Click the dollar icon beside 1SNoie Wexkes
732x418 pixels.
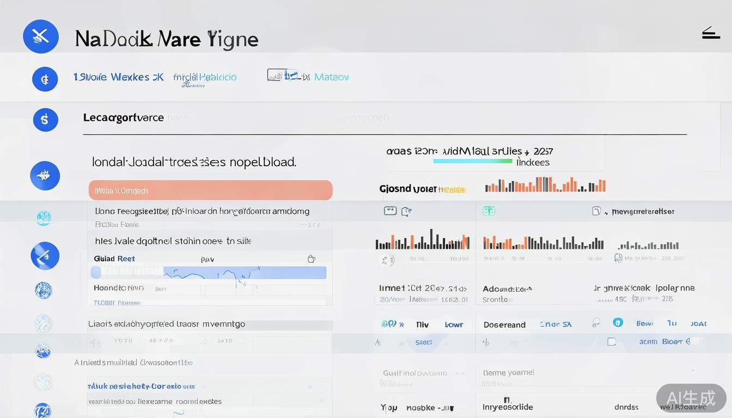45,79
